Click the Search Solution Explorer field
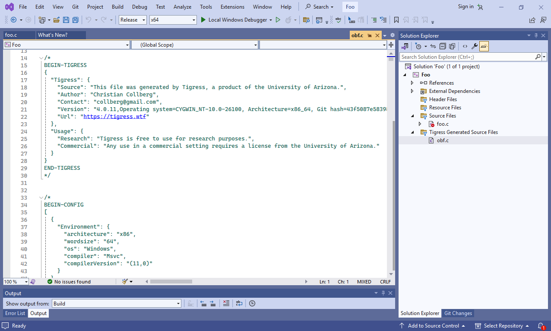This screenshot has height=331, width=551. click(467, 57)
